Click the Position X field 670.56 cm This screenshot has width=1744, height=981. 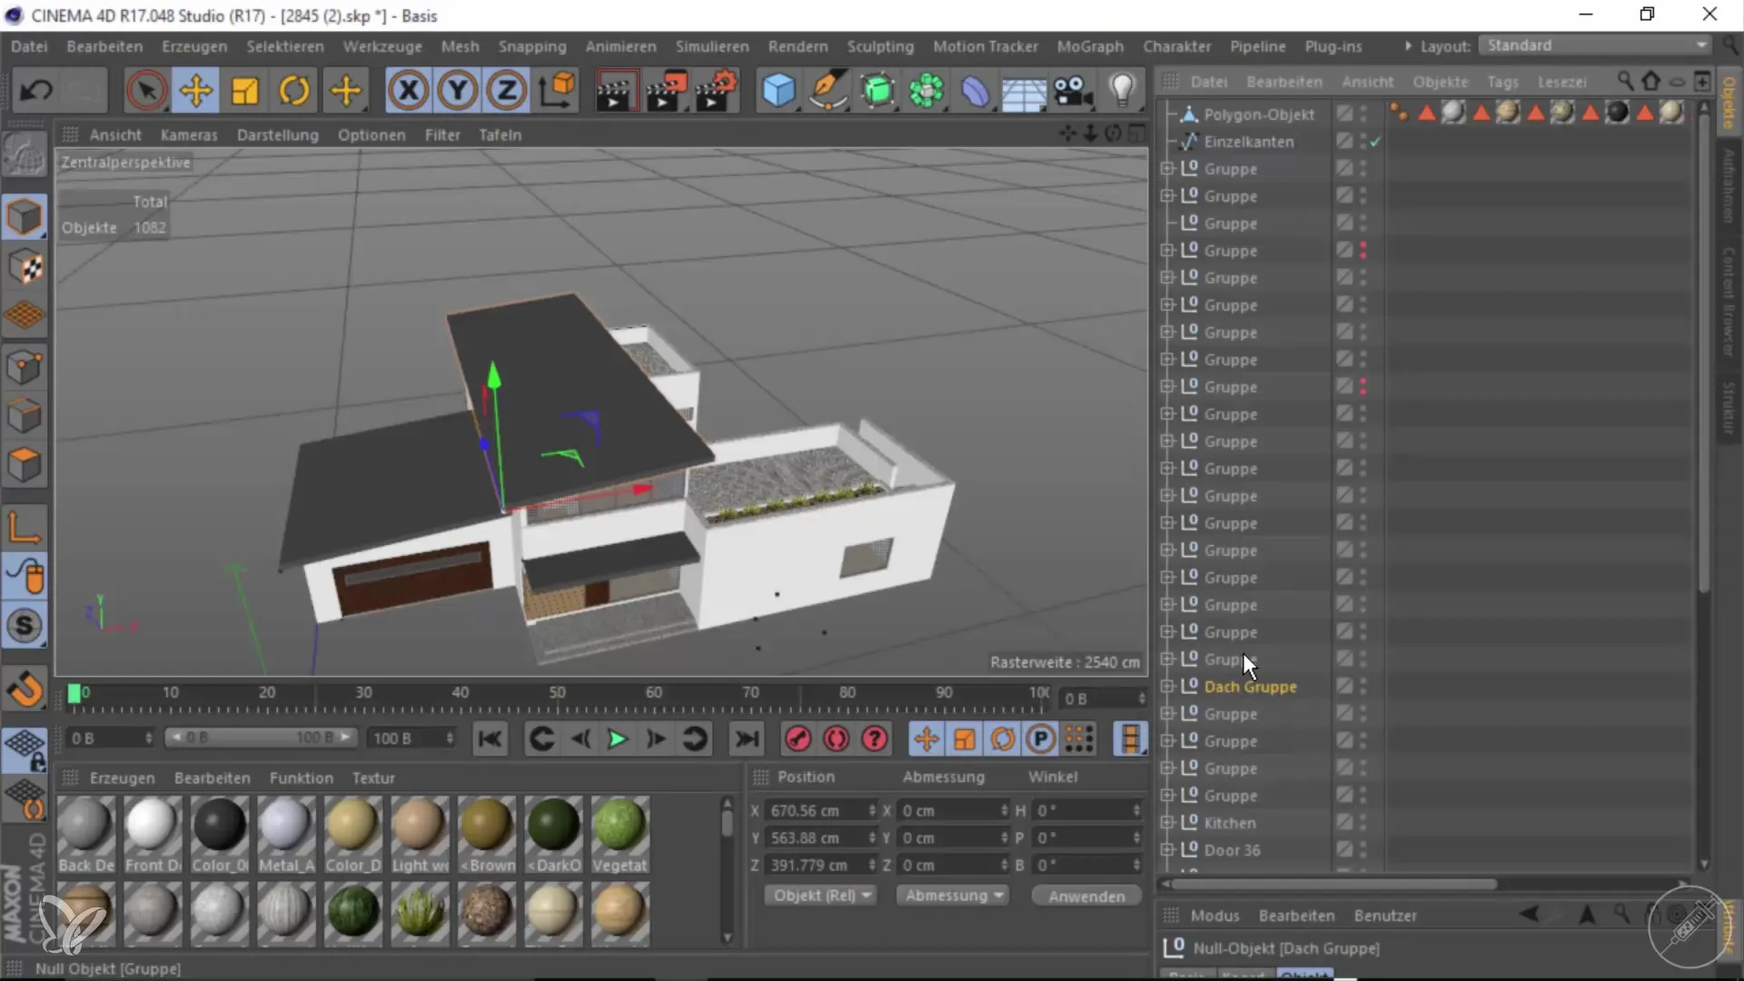(821, 810)
